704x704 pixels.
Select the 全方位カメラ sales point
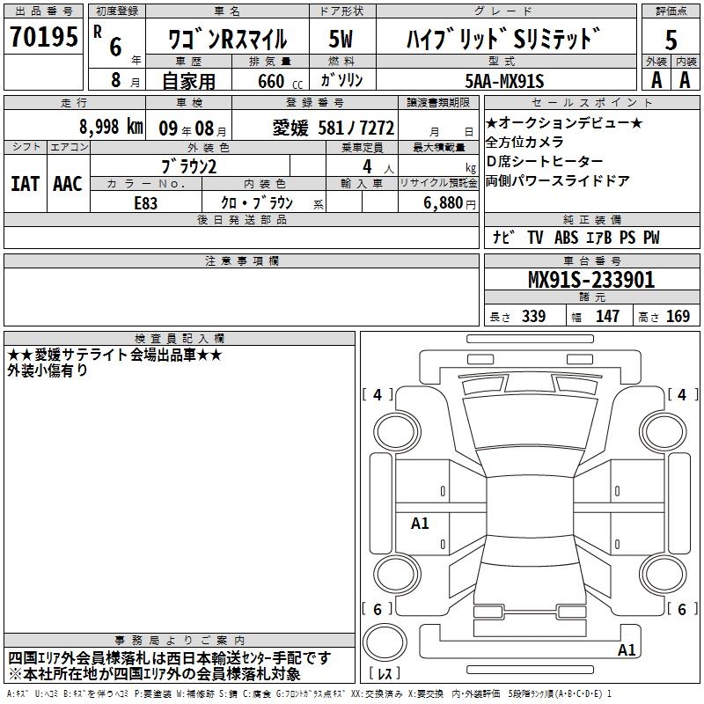click(524, 142)
